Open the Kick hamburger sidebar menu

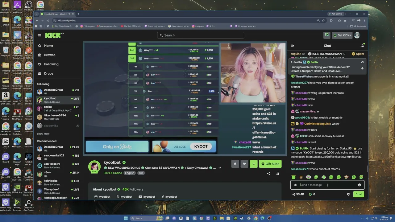[39, 35]
